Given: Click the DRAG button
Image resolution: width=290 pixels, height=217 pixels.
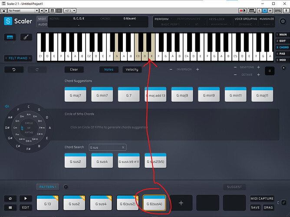Looking at the screenshot, I should click(268, 207).
